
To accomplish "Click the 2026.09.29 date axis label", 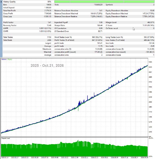I will pyautogui.click(x=144, y=158).
